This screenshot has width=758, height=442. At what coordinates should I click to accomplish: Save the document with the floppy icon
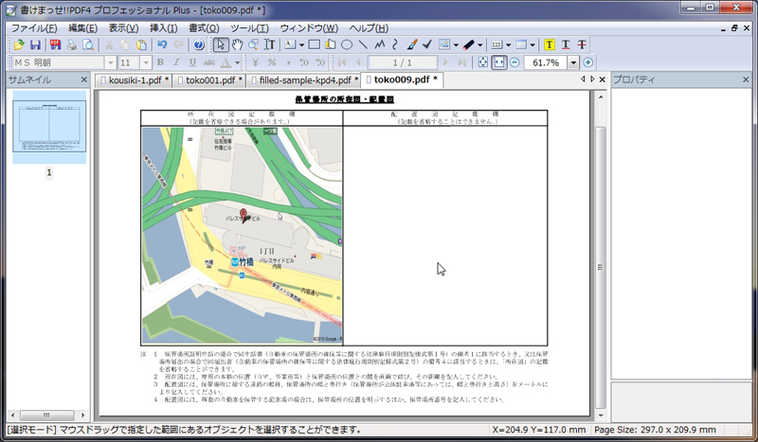35,44
